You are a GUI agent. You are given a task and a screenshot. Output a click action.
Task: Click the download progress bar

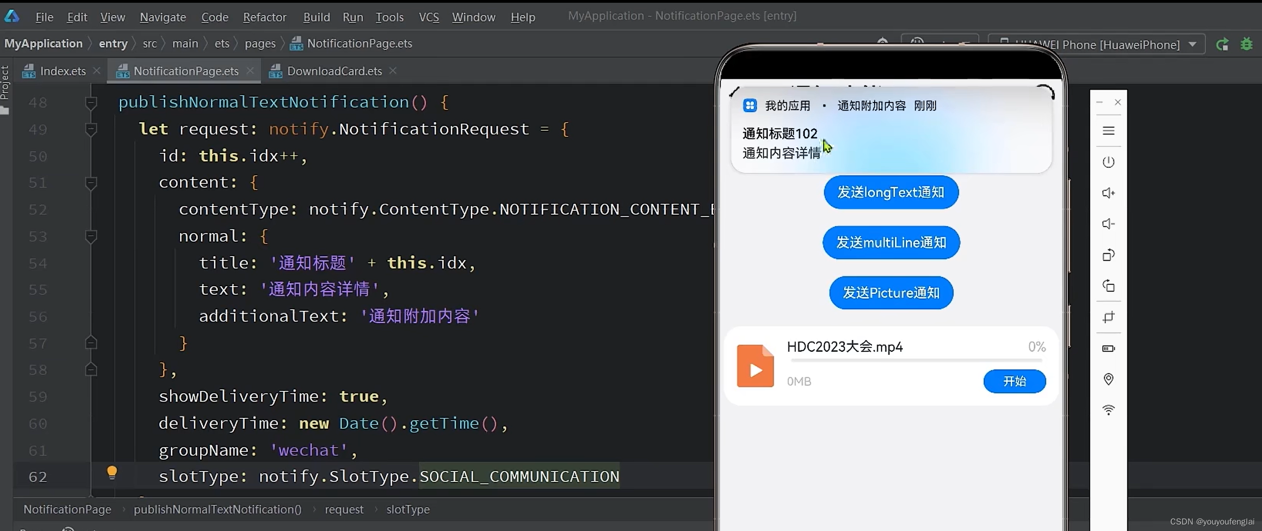click(916, 360)
